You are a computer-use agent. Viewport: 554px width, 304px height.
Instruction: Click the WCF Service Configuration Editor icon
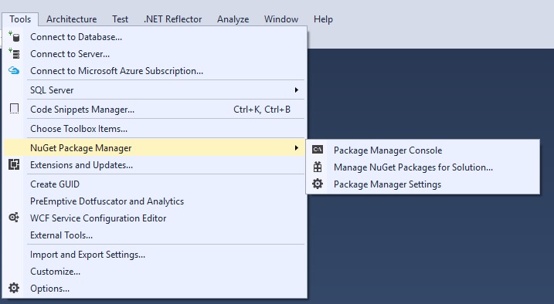[14, 218]
